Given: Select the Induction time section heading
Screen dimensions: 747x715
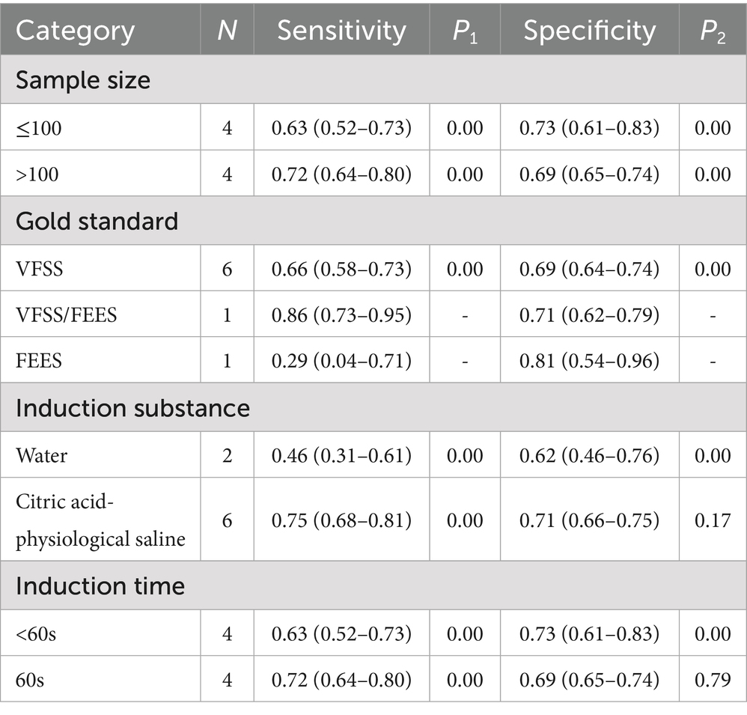Looking at the screenshot, I should [100, 585].
